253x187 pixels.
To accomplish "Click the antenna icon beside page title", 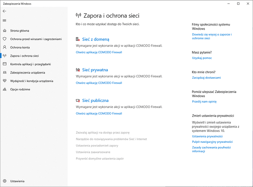I will [x=79, y=15].
